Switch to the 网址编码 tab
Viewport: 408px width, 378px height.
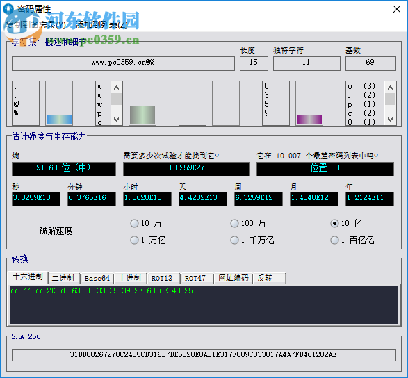pos(234,278)
